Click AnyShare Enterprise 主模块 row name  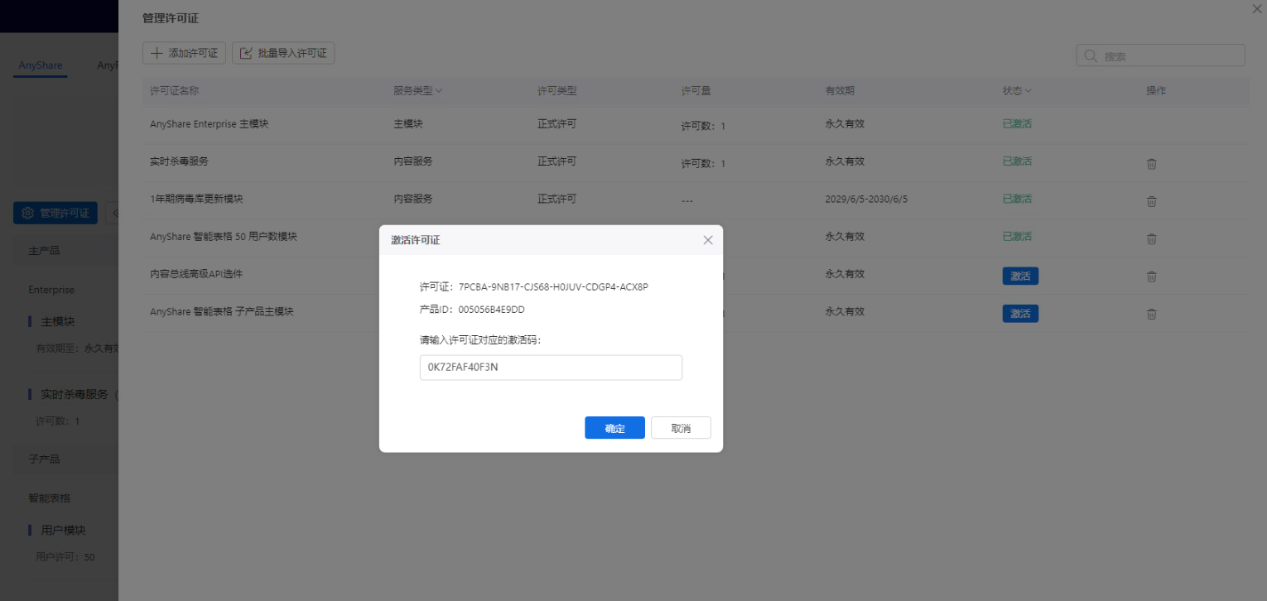(x=209, y=124)
